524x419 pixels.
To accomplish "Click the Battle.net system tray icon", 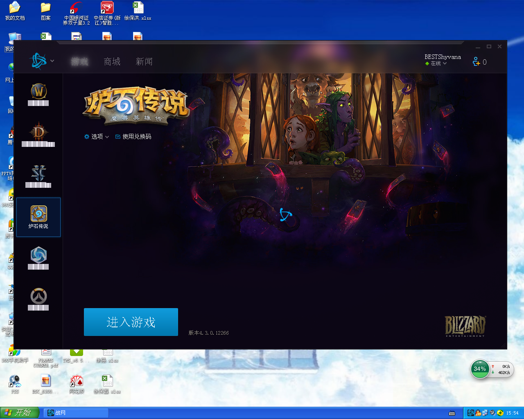I will click(x=471, y=413).
